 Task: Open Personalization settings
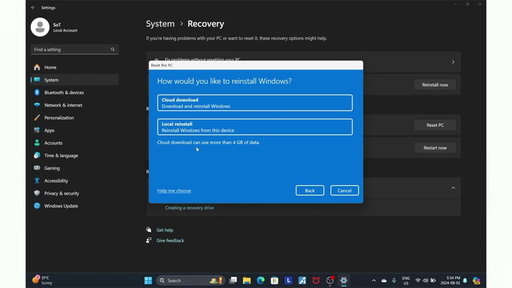[x=75, y=118]
